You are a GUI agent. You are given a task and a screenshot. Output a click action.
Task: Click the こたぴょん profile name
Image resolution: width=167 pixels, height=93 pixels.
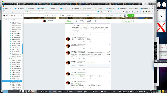[x=50, y=20]
